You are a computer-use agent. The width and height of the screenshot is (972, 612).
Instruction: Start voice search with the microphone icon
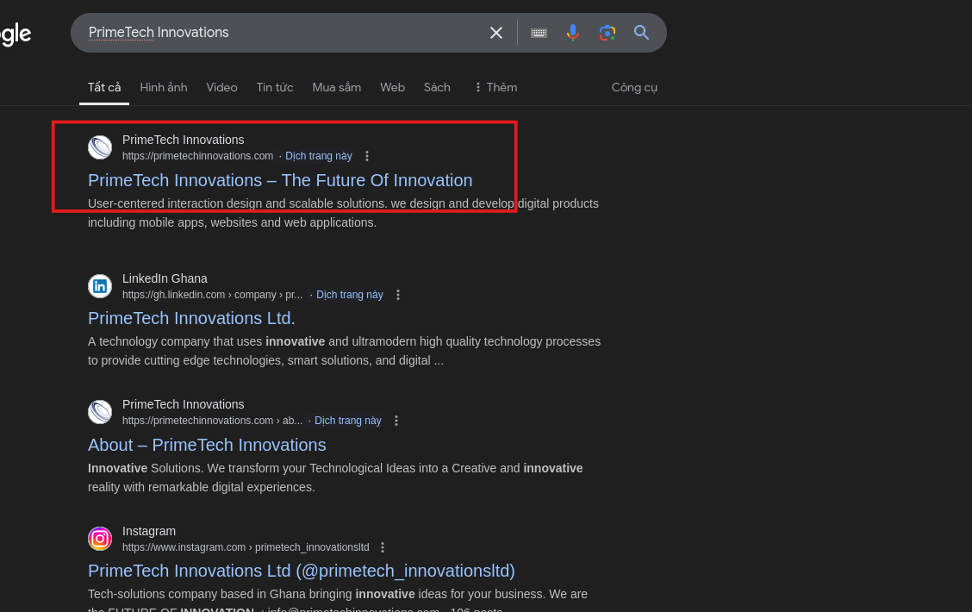coord(573,33)
